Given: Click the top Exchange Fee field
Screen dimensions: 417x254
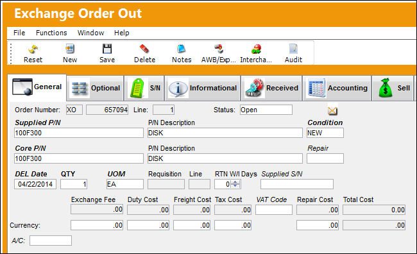Looking at the screenshot, I should click(97, 210).
